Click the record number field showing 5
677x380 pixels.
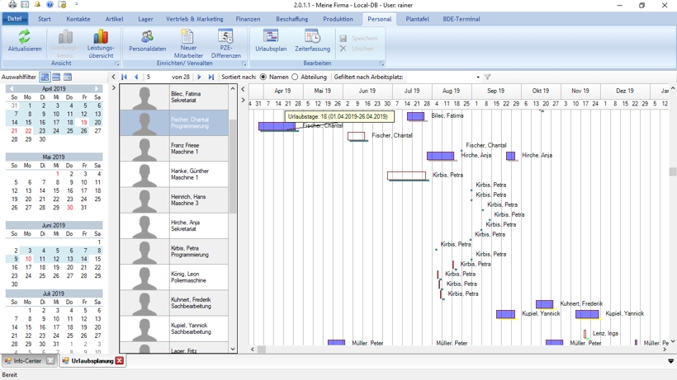click(155, 77)
